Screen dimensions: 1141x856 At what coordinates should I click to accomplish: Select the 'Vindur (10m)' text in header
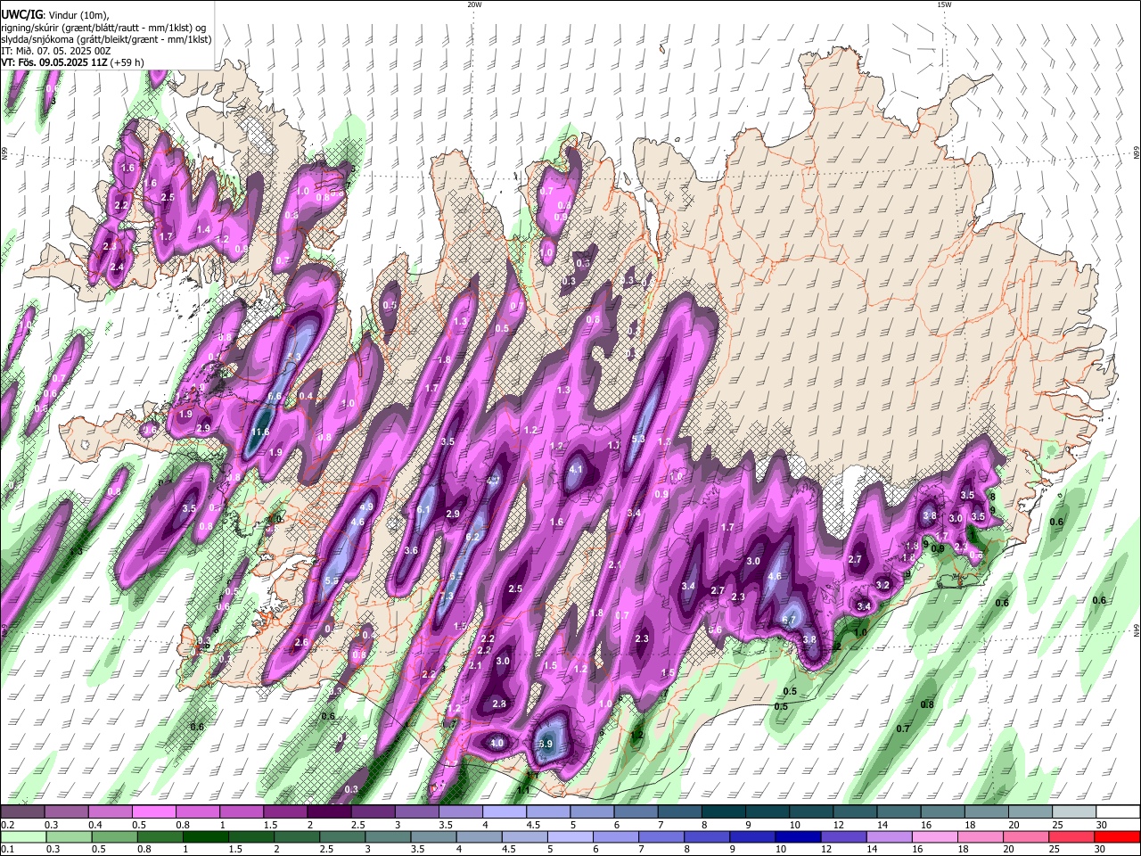pyautogui.click(x=78, y=14)
